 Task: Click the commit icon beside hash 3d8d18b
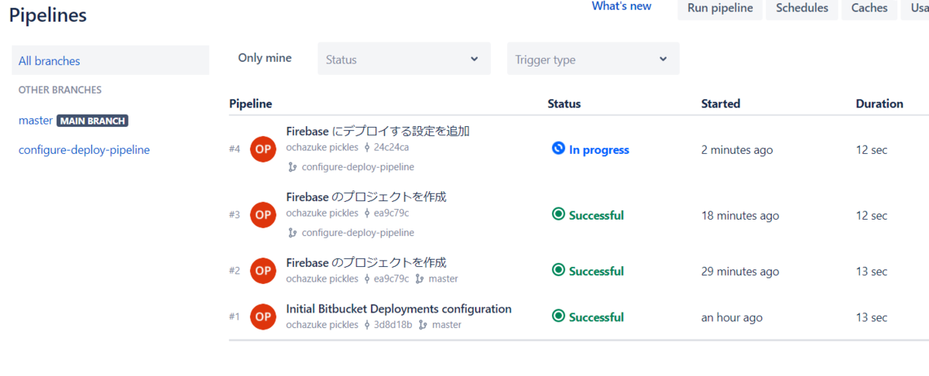[367, 325]
